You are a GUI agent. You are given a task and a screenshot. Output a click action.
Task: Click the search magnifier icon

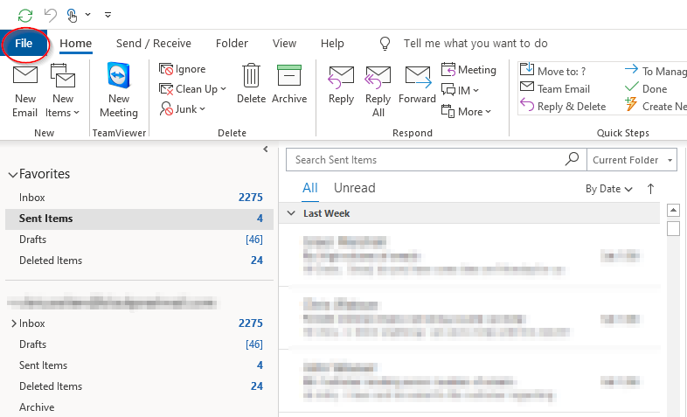click(x=572, y=160)
